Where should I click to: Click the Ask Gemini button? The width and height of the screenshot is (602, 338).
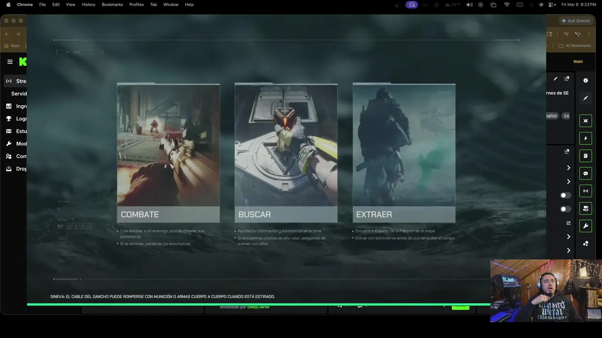[x=576, y=21]
